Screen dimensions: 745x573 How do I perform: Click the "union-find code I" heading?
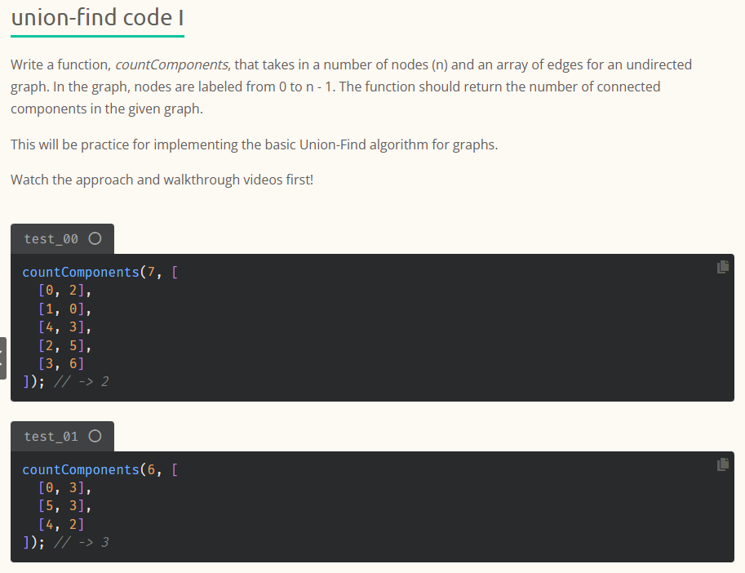click(97, 17)
